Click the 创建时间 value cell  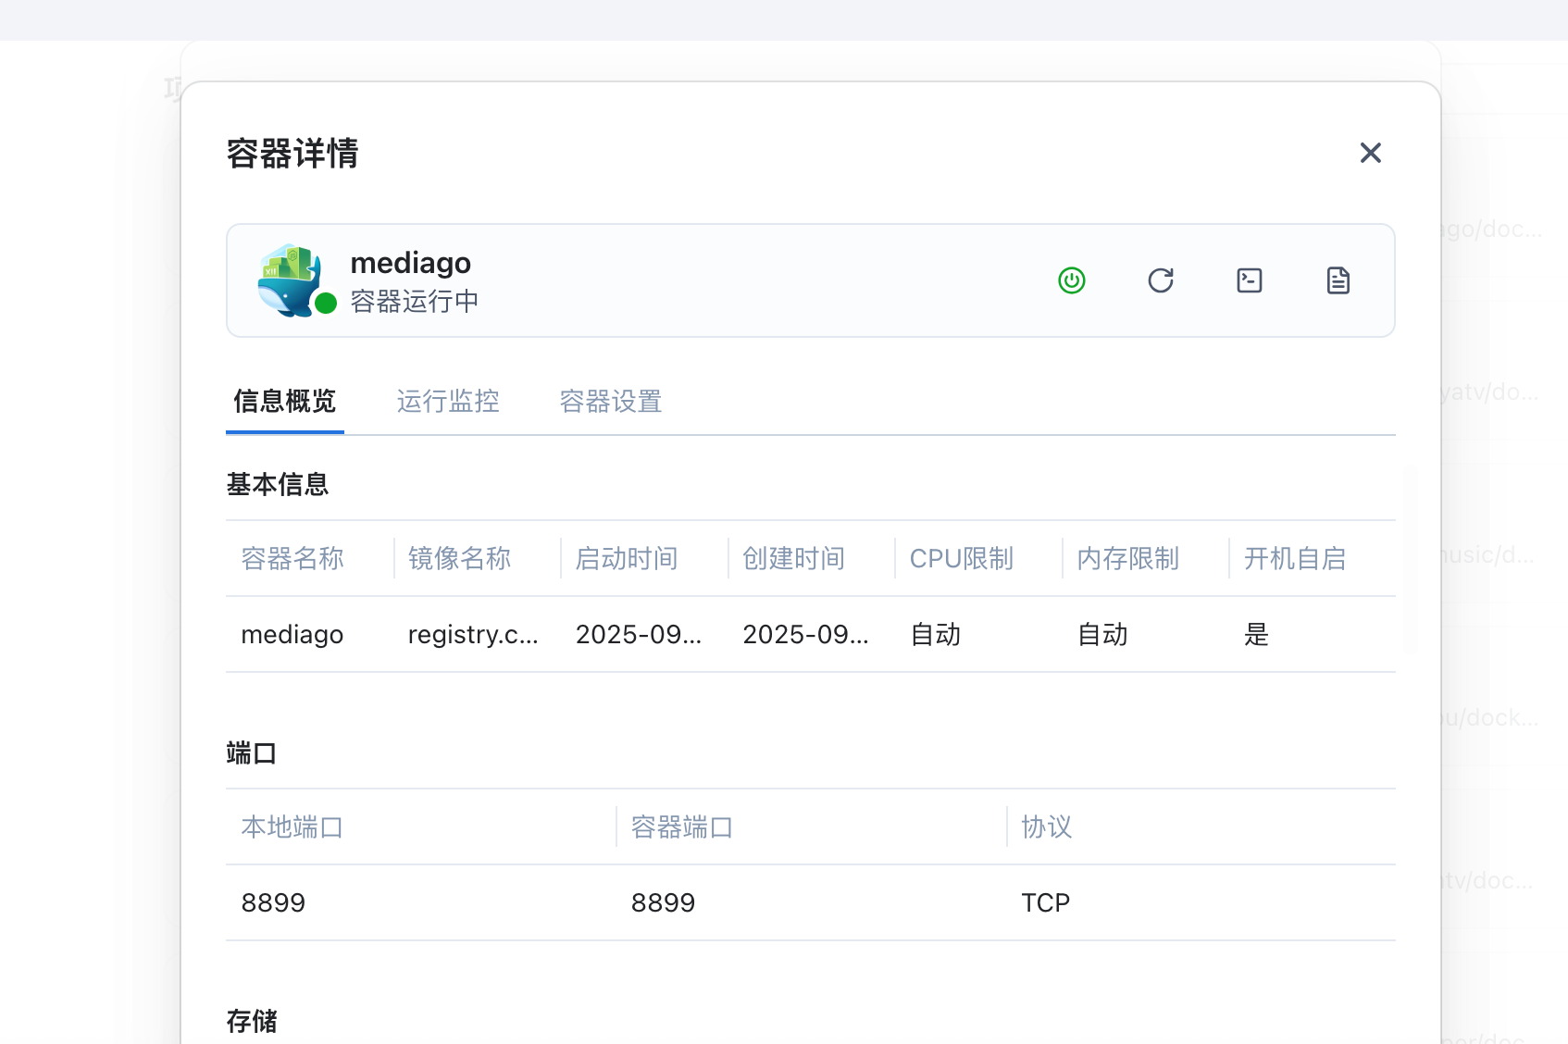(x=805, y=635)
